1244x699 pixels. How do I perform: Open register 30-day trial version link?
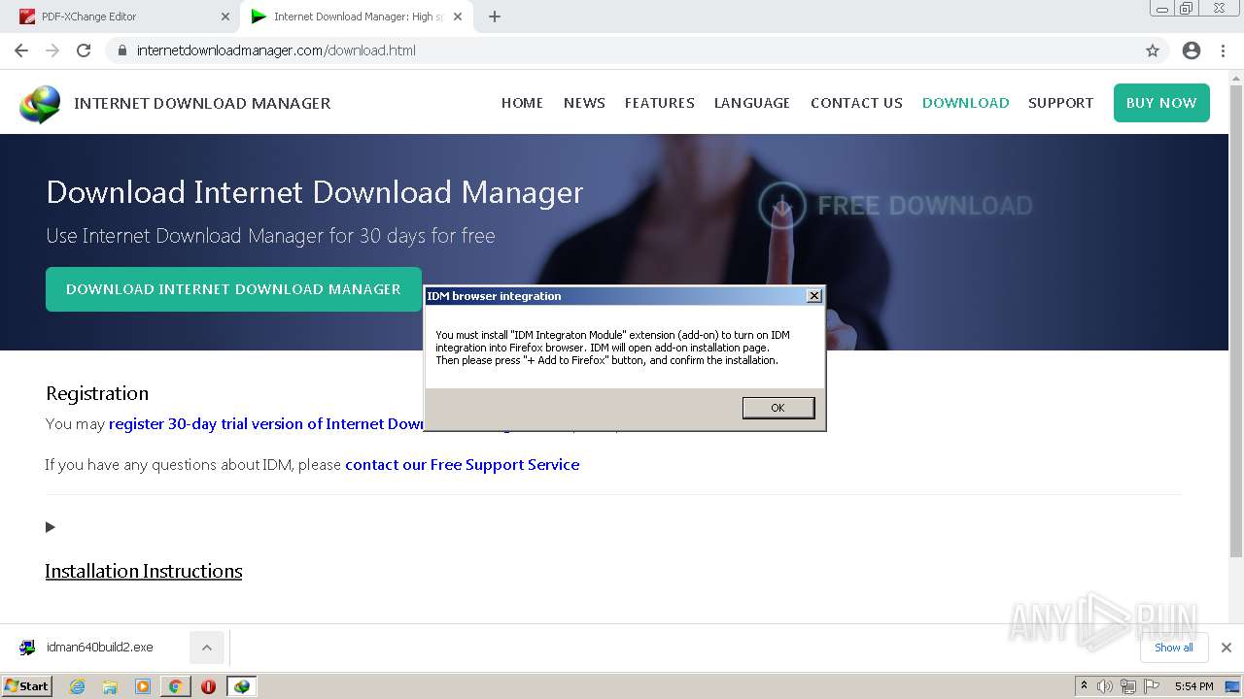point(267,424)
